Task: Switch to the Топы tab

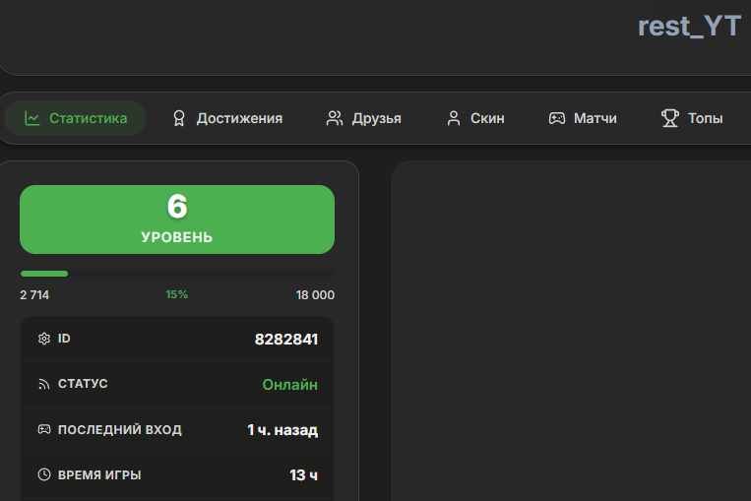Action: tap(692, 118)
